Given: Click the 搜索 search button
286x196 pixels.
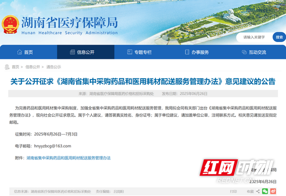Looking at the screenshot, I should coord(279,37).
